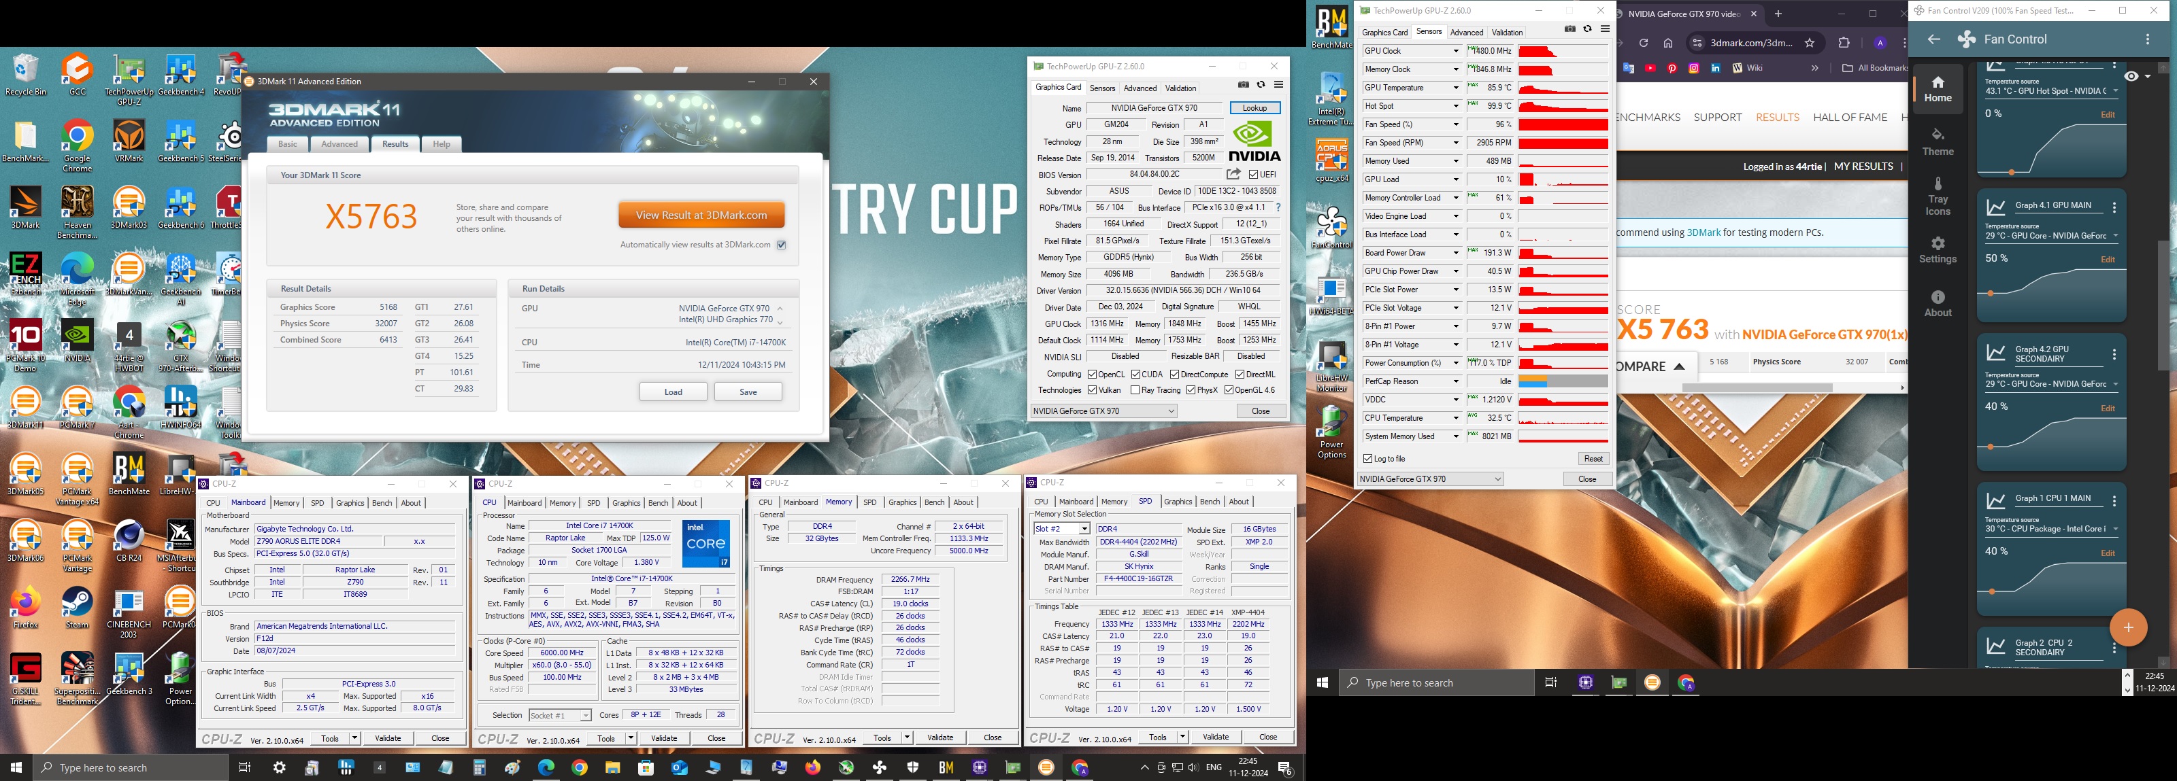This screenshot has height=781, width=2177.
Task: Click the refresh icon in GPU-Z Graphics Card window
Action: [1261, 84]
